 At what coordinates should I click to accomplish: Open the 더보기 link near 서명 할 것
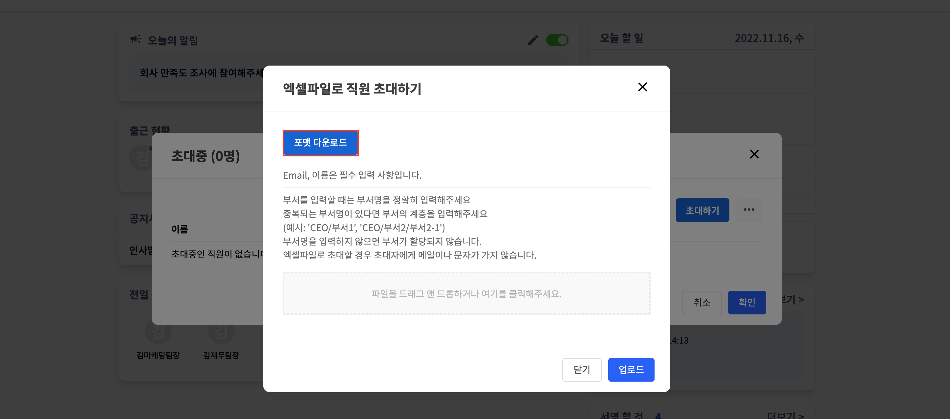[785, 415]
